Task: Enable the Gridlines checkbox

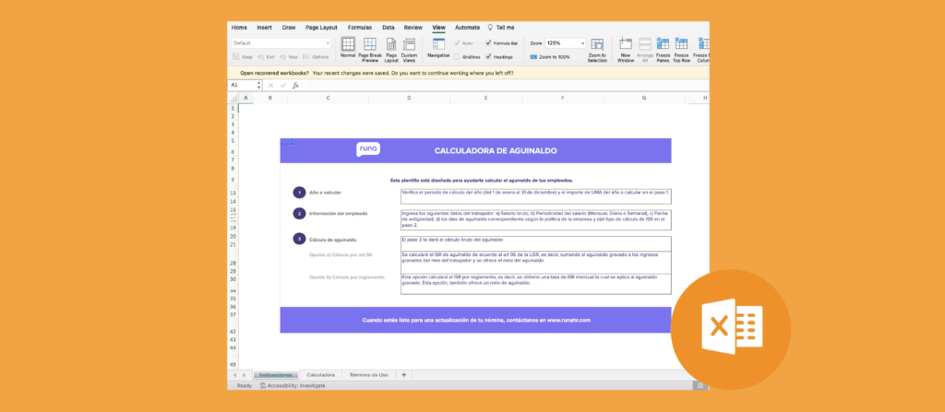Action: point(457,56)
